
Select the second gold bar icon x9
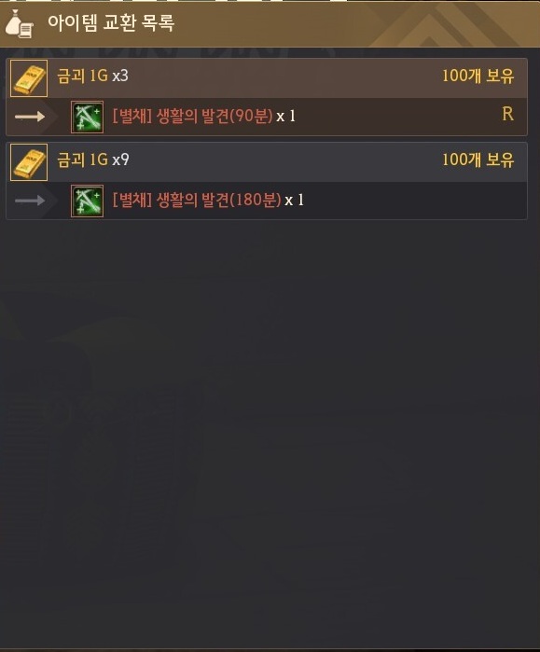29,162
